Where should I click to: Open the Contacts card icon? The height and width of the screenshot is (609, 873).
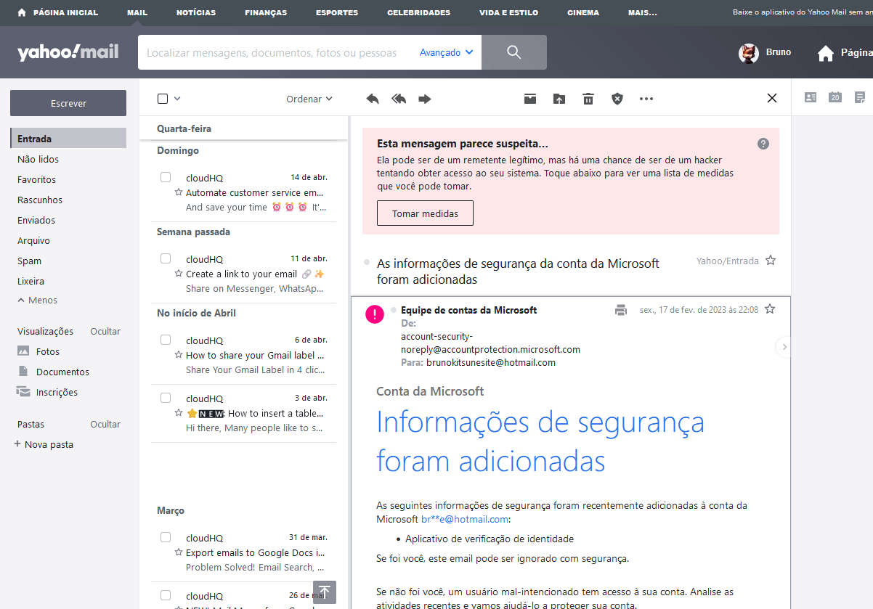(811, 97)
